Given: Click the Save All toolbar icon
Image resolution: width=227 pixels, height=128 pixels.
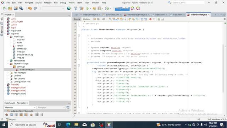Looking at the screenshot, I should pos(21,9).
